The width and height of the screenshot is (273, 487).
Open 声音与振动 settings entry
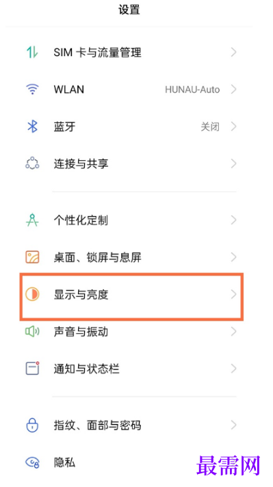(x=131, y=332)
